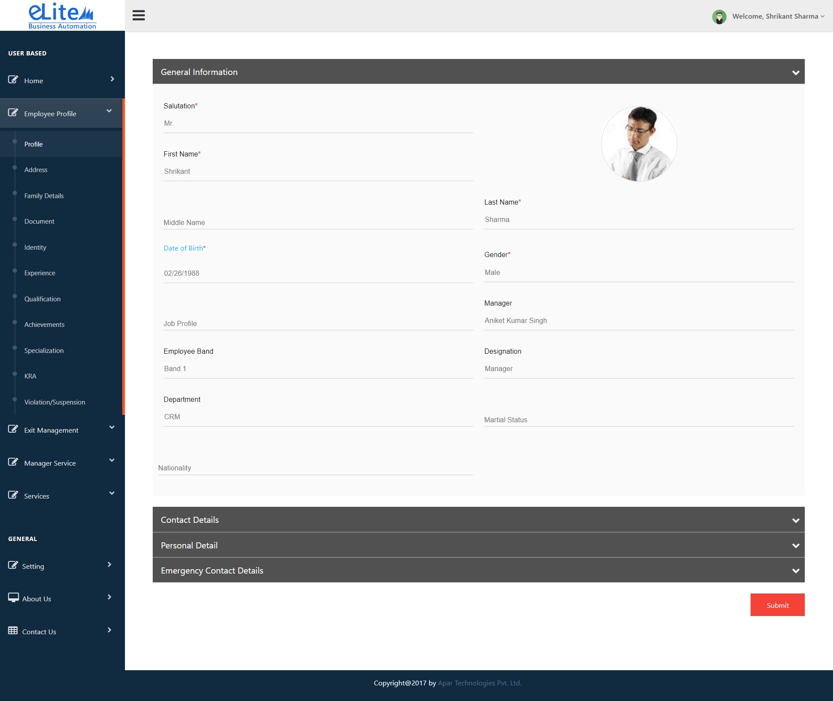Click the Contact Us table icon
Screen dimensions: 833x701
pyautogui.click(x=13, y=630)
